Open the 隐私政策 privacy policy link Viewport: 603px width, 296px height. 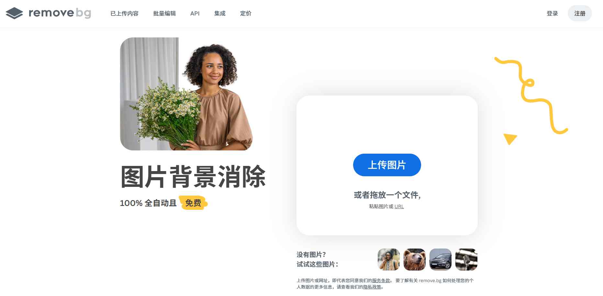tap(372, 287)
